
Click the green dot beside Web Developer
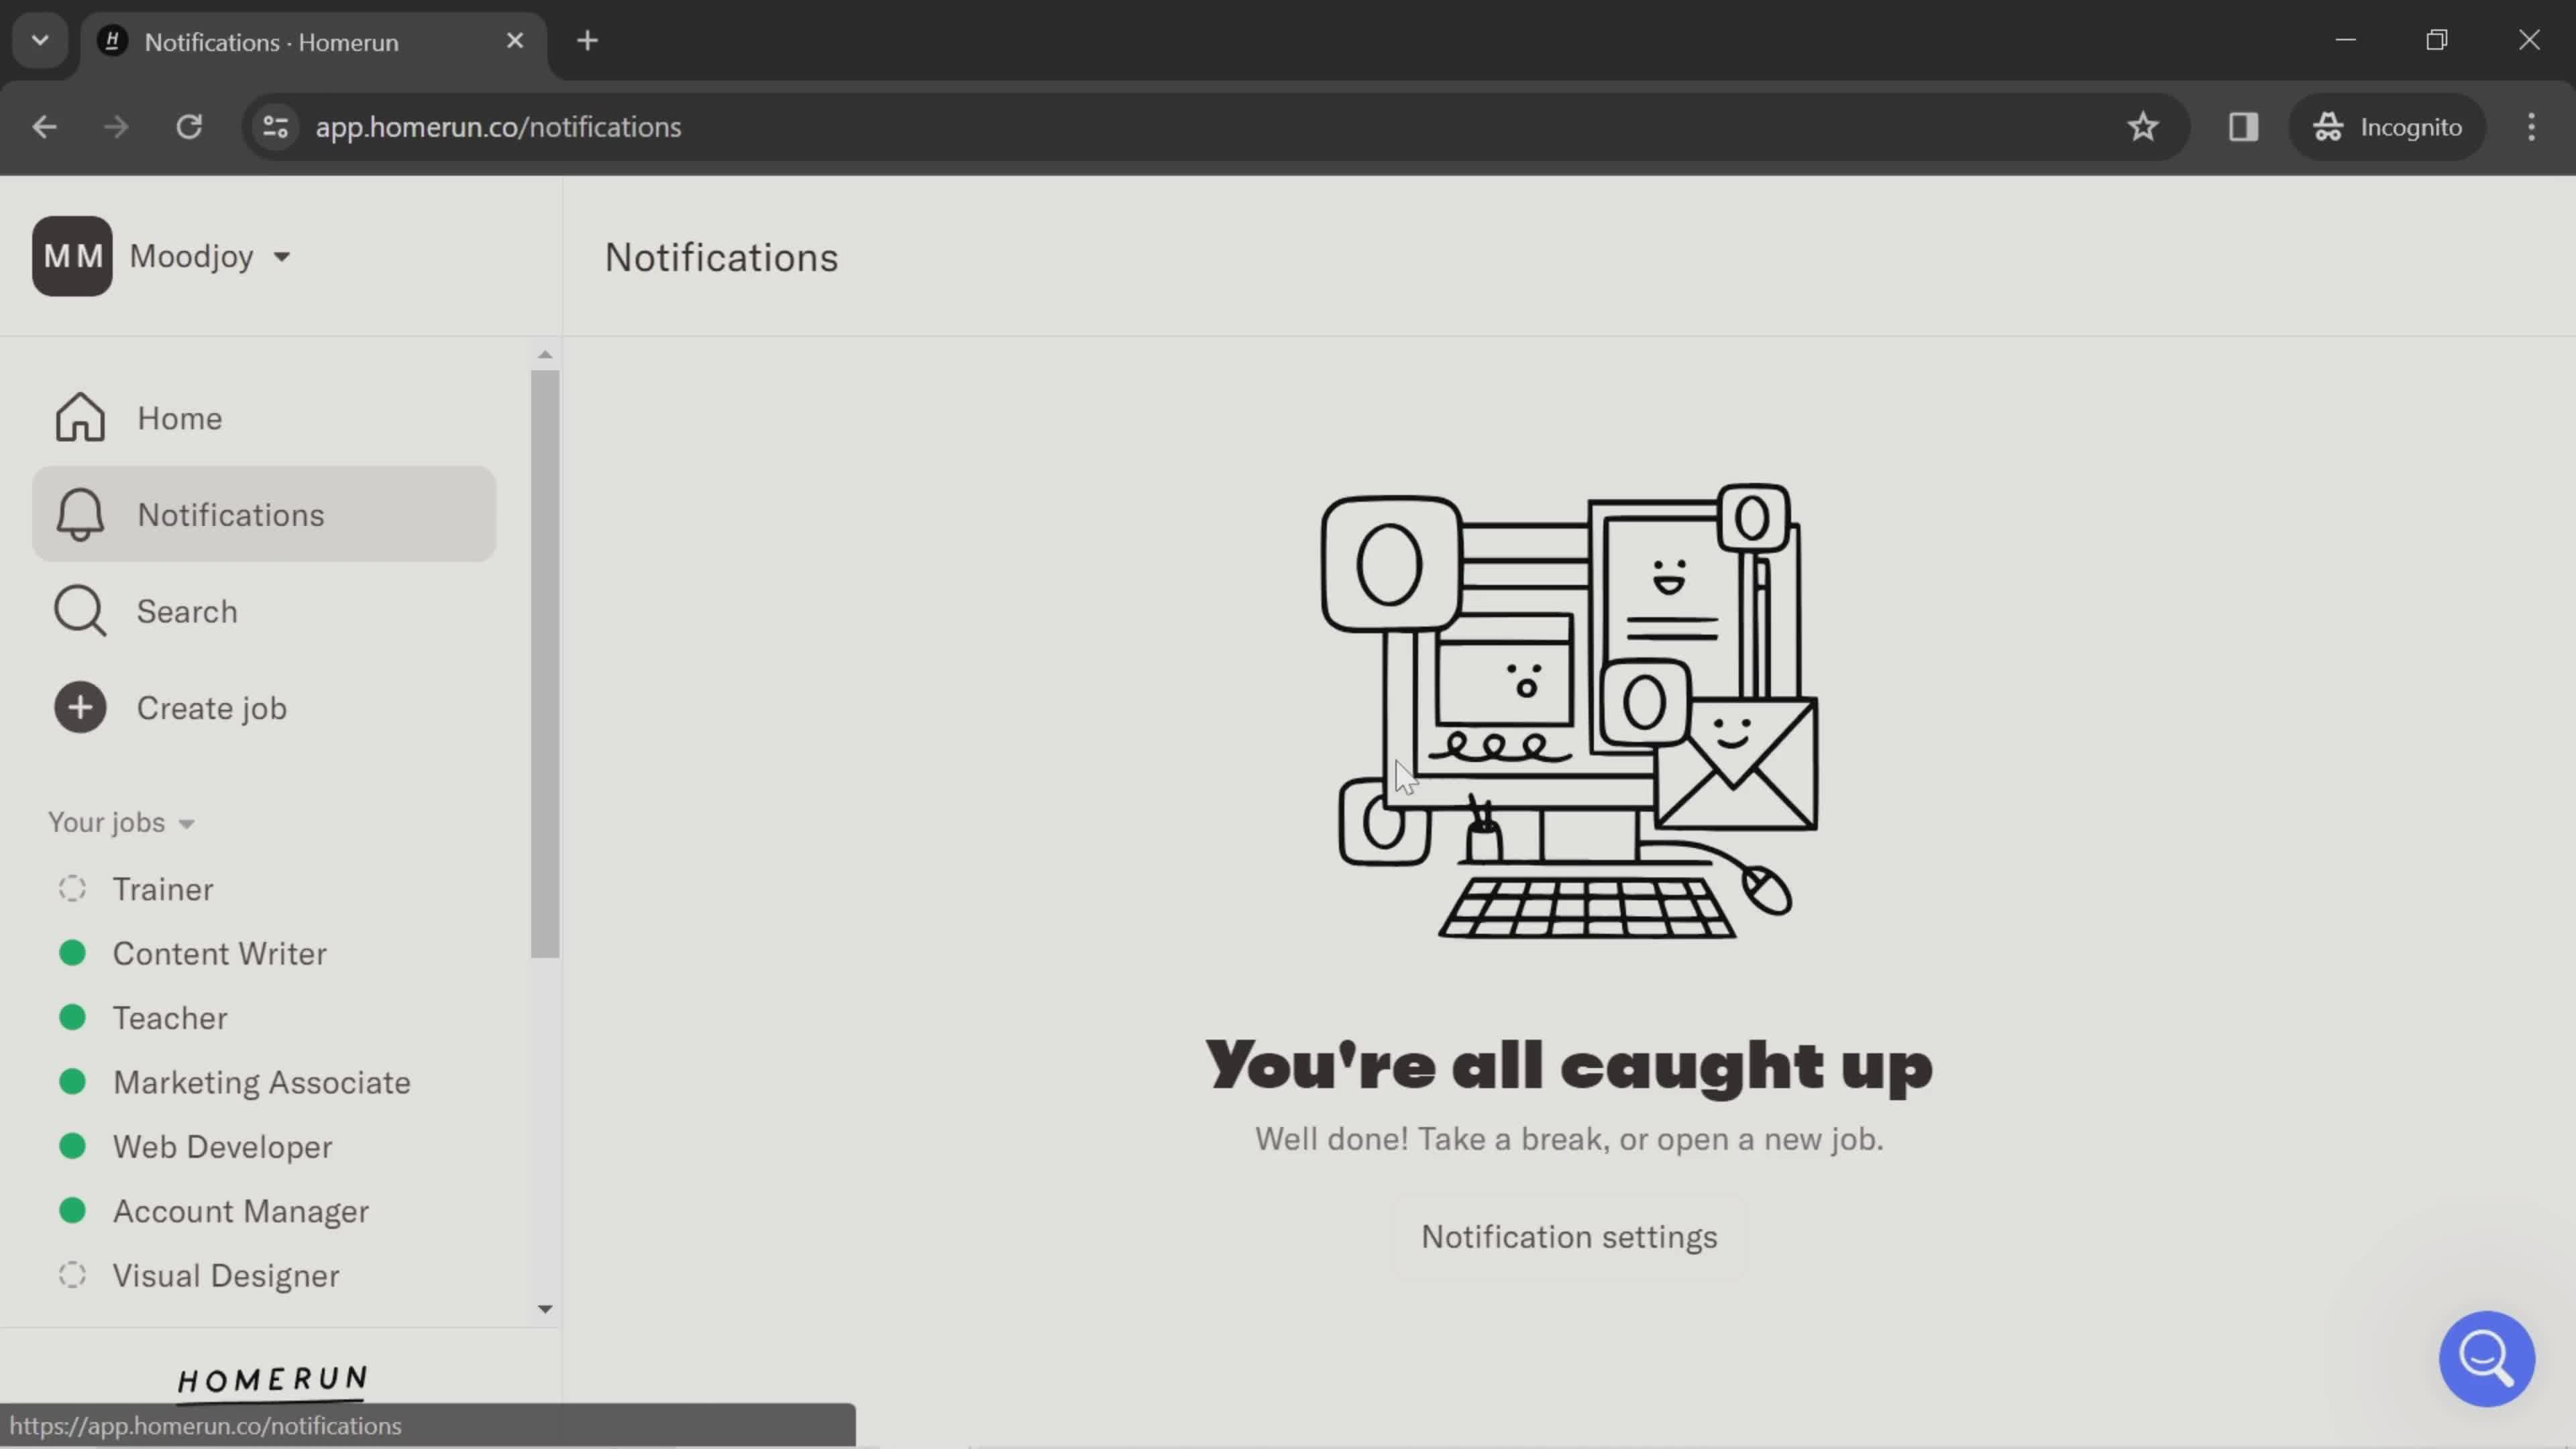pyautogui.click(x=72, y=1146)
